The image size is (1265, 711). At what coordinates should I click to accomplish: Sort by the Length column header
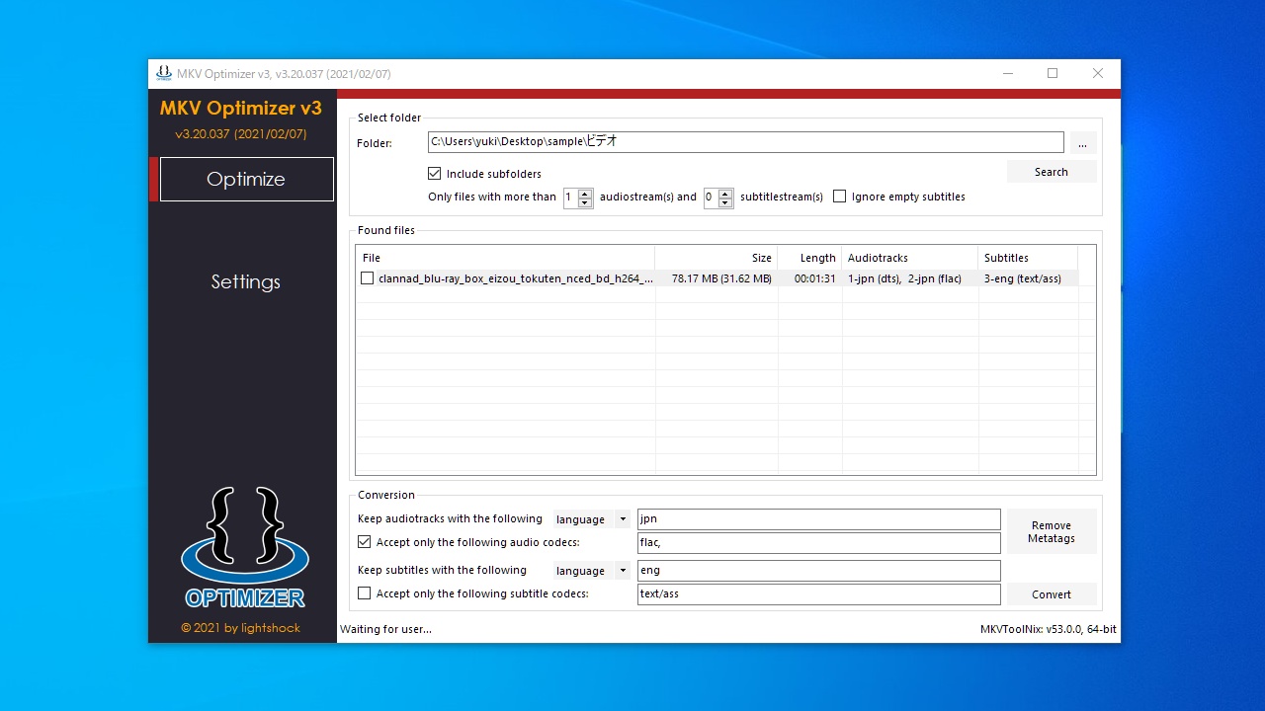[810, 258]
